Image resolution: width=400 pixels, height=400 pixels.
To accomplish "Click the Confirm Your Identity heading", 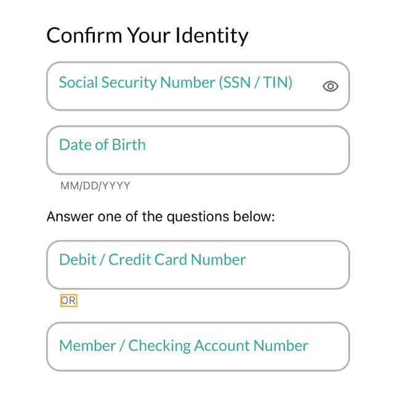I will 147,36.
